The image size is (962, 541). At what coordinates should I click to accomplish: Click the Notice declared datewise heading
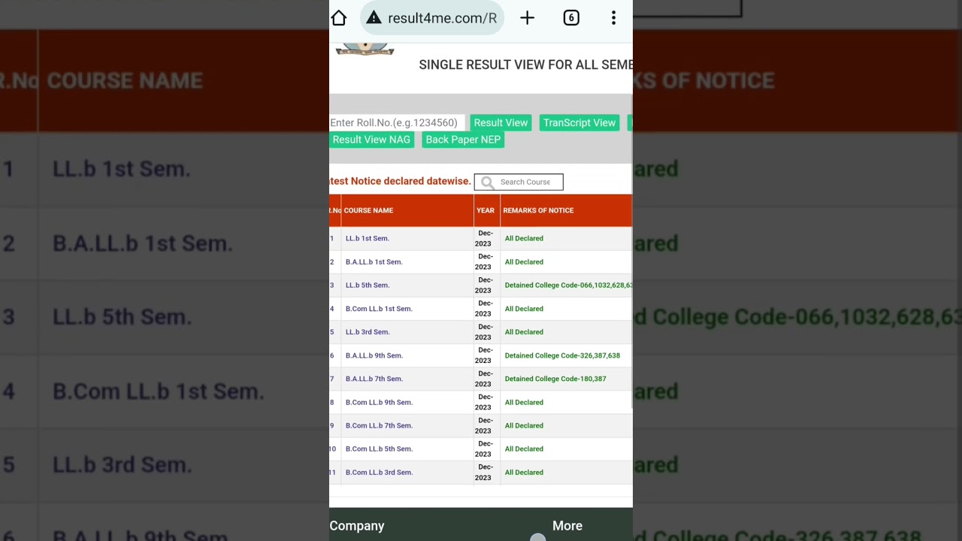(400, 181)
